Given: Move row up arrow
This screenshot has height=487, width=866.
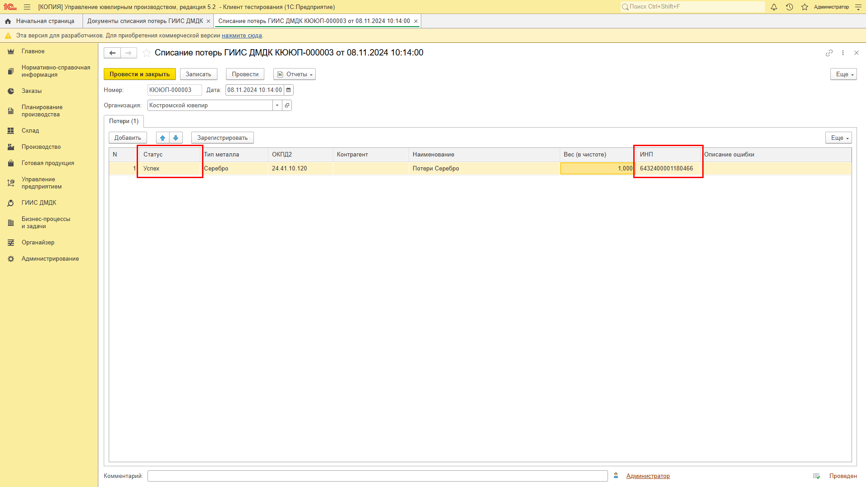Looking at the screenshot, I should tap(163, 138).
